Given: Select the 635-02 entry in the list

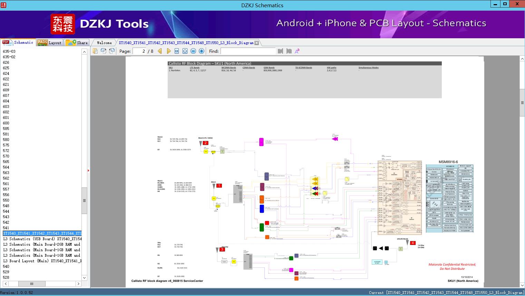Looking at the screenshot, I should (9, 57).
